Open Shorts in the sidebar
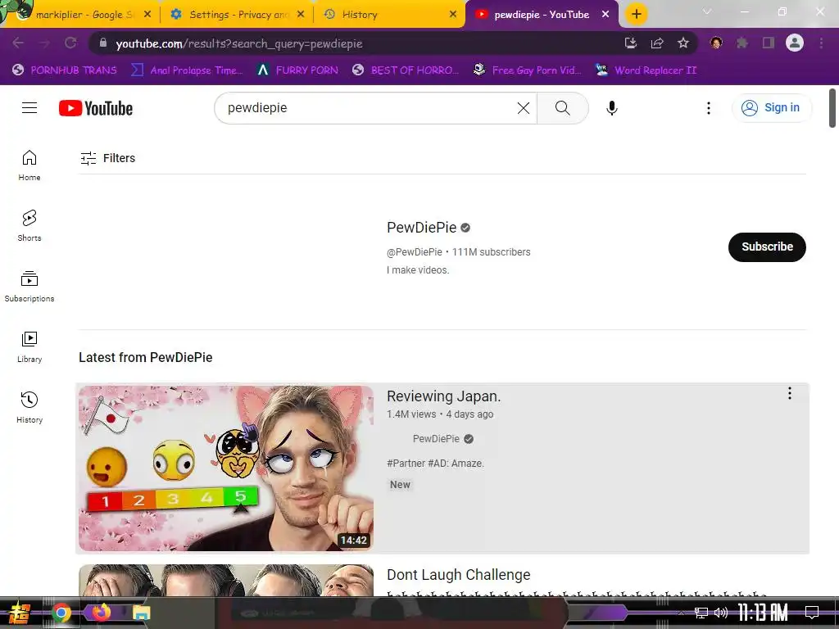The image size is (839, 629). [29, 226]
